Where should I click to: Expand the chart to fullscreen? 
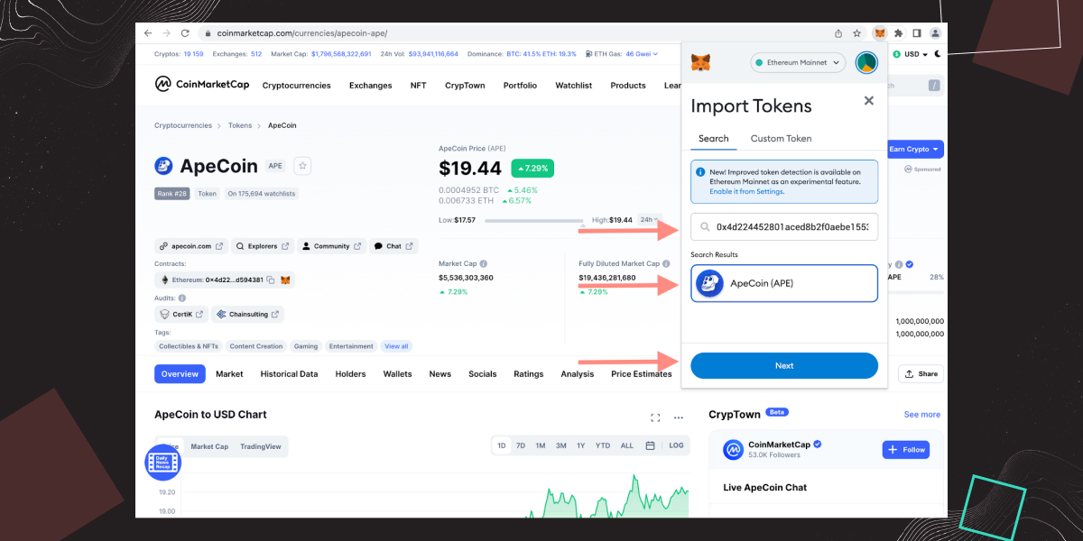656,417
